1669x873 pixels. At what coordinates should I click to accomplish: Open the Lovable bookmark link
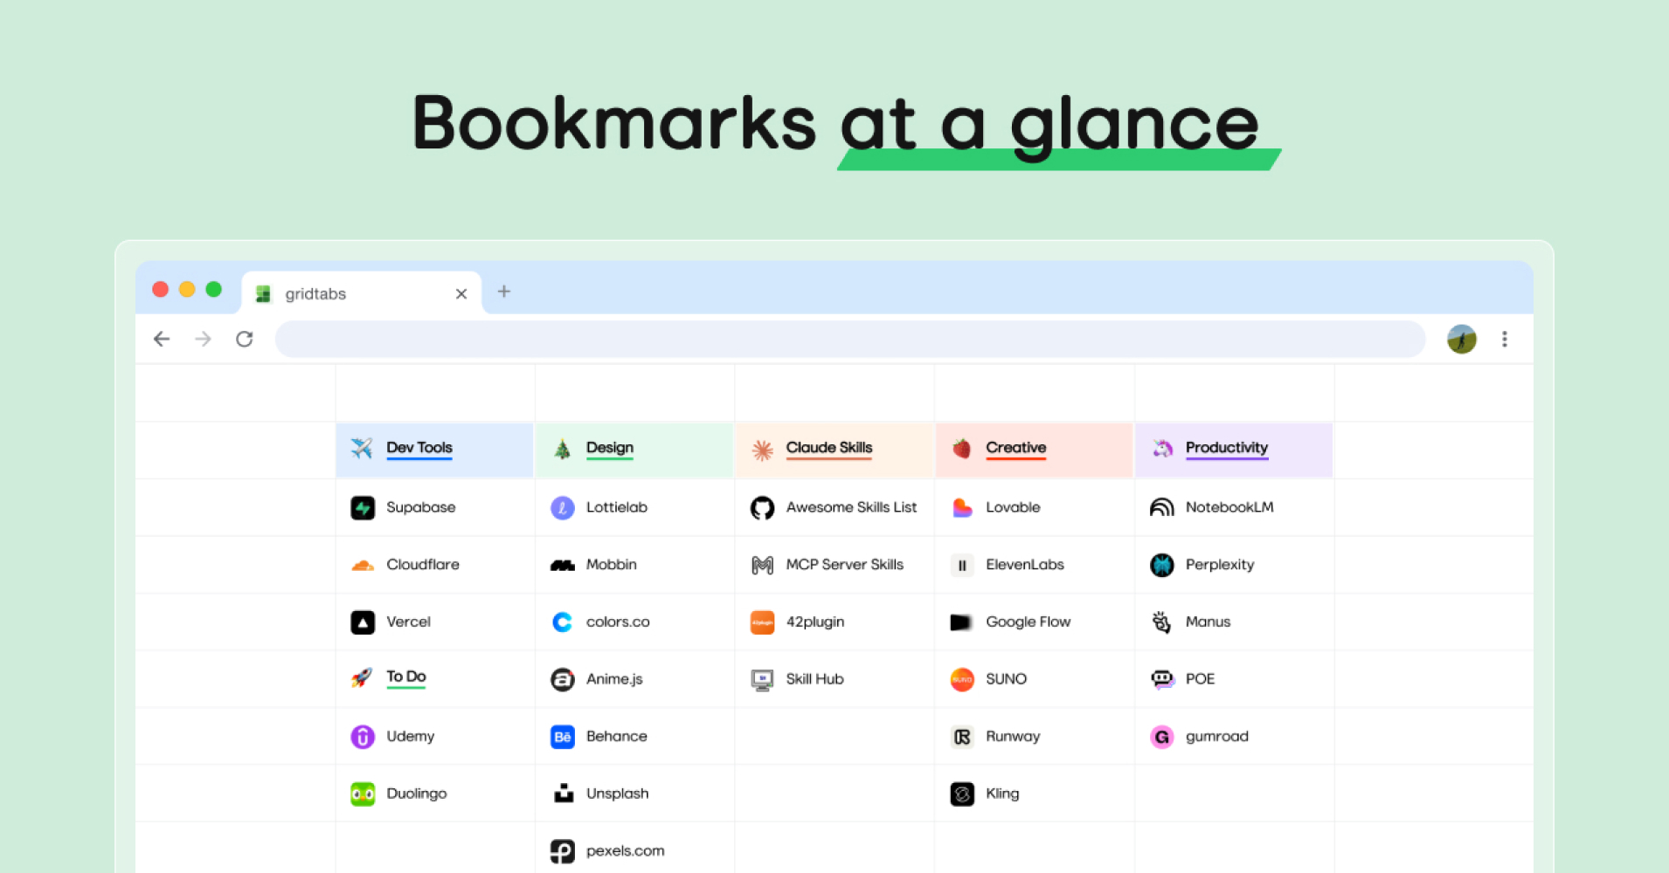click(1013, 507)
